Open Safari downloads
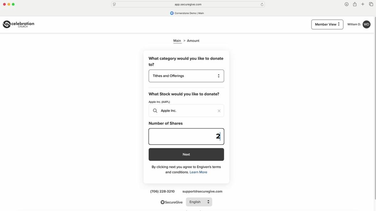This screenshot has width=376, height=211. pyautogui.click(x=347, y=4)
